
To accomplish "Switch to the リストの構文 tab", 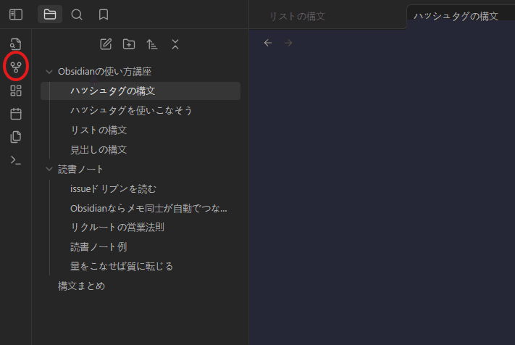I will [x=298, y=16].
